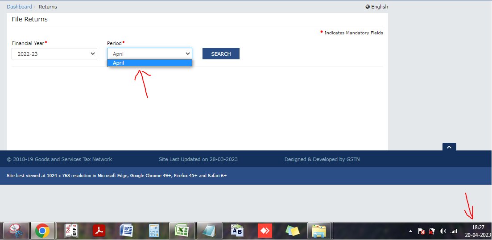Viewport: 492px width, 240px height.
Task: Open Adobe Acrobat Reader from the taskbar
Action: coord(99,231)
